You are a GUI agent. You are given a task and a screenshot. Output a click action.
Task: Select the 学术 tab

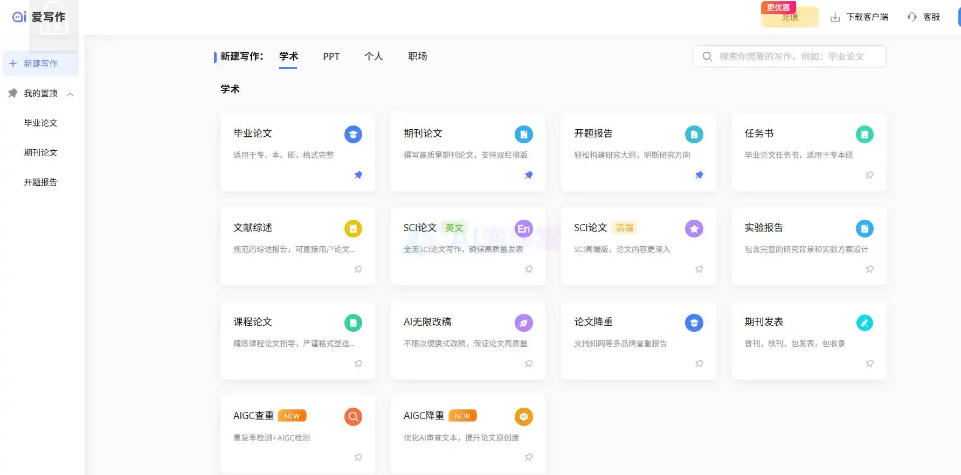point(288,57)
